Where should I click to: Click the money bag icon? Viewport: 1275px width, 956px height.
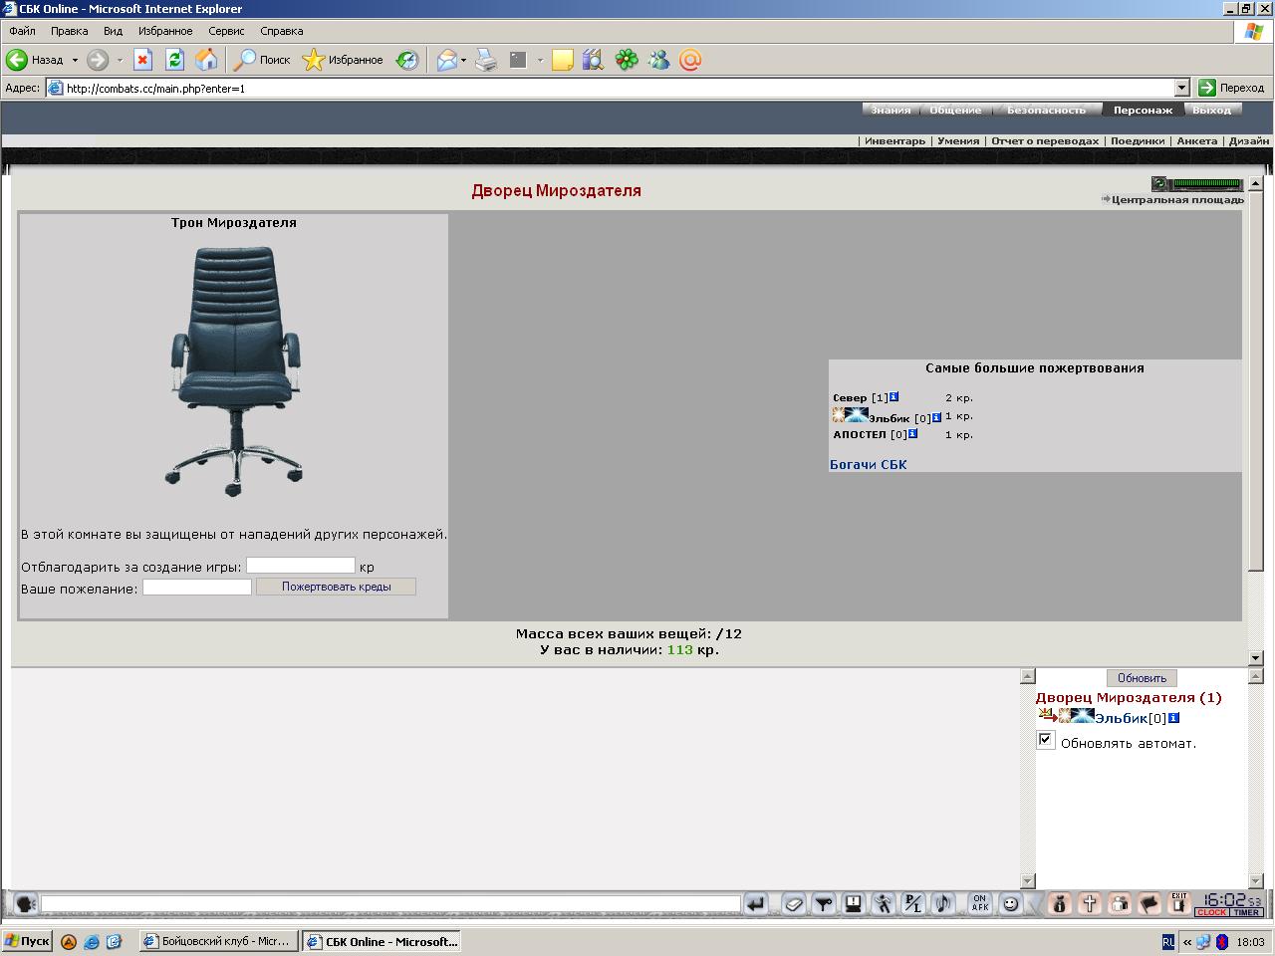1060,903
